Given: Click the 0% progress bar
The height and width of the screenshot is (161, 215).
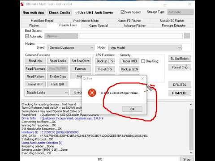Looking at the screenshot, I should 100,159.
